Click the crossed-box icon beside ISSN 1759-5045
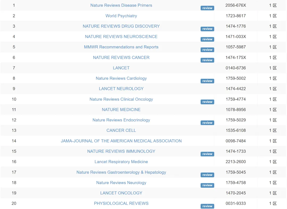Image resolution: width=287 pixels, height=209 pixels. 275,172
